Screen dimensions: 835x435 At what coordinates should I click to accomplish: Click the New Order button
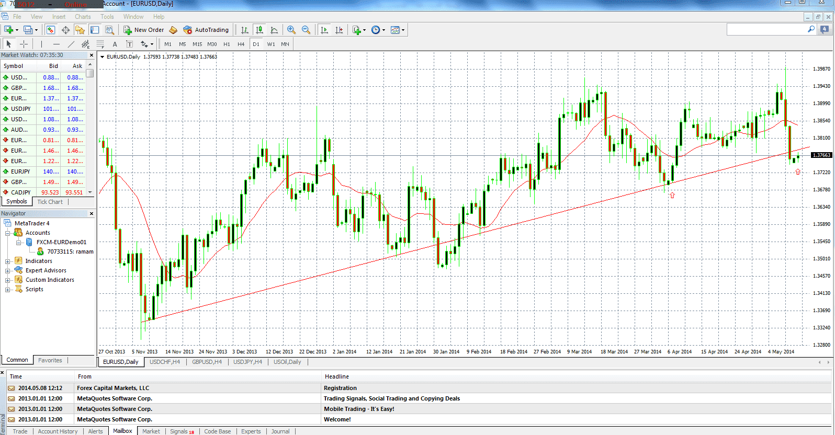tap(143, 30)
